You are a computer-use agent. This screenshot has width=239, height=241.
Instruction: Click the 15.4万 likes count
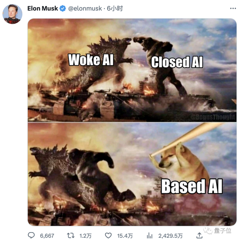[x=125, y=236]
